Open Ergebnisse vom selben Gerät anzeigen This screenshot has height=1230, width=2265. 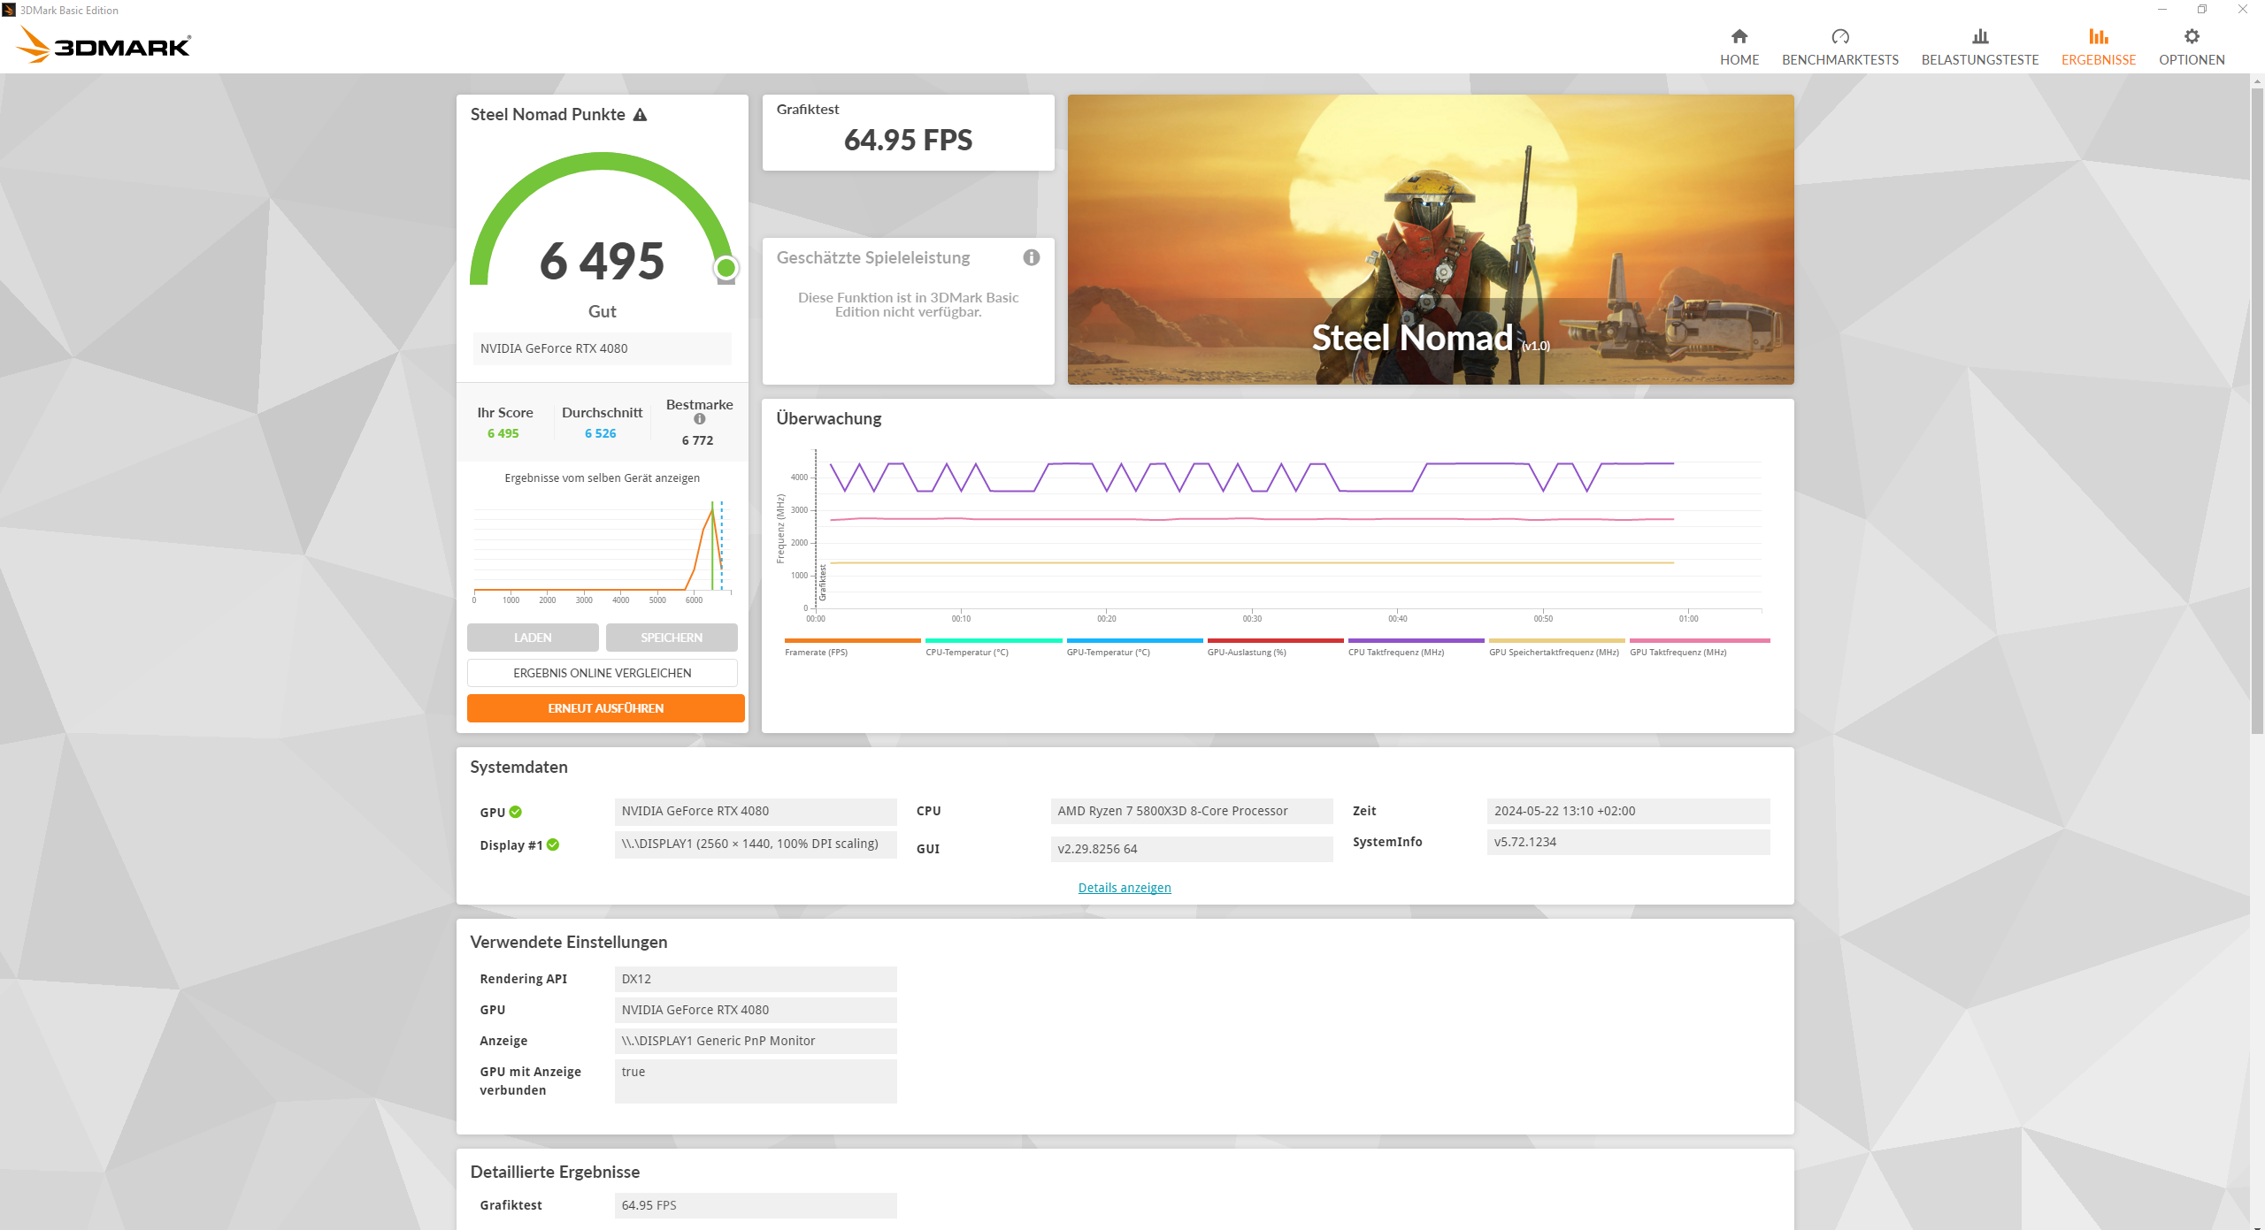603,477
